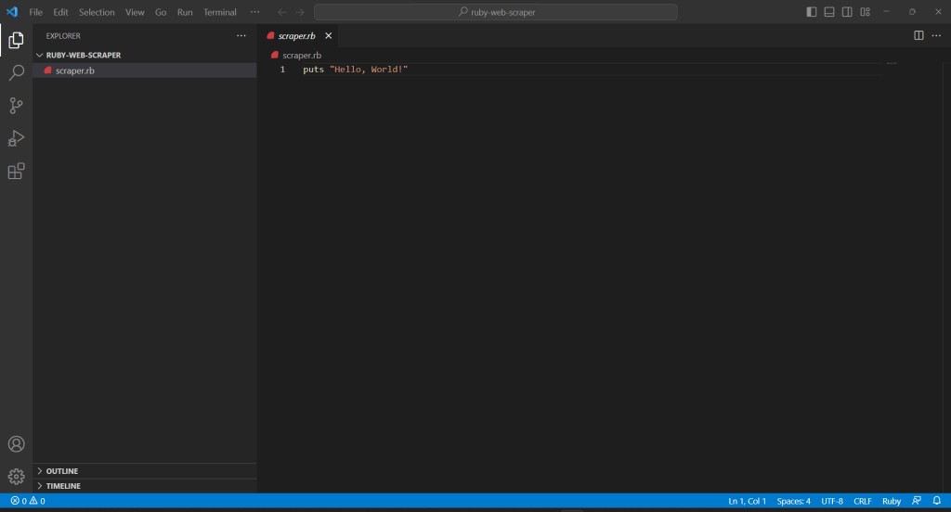Click the ruby-web-scraper command center search box
Screen dimensions: 951x512
[x=495, y=12]
